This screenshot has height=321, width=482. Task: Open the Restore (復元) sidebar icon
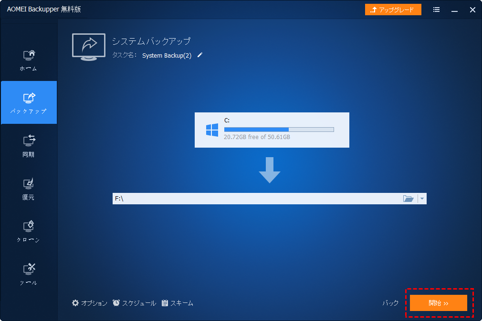coord(29,189)
